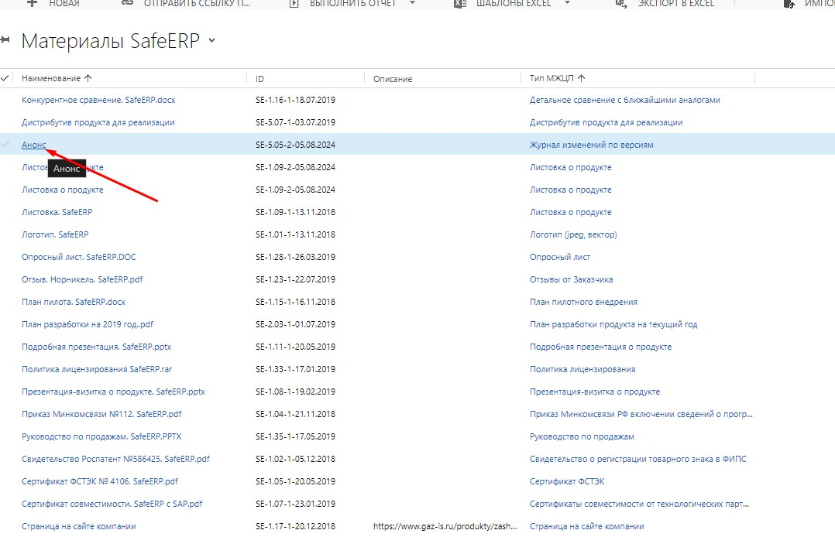Screen dimensions: 835x537
Task: Open type План пилотного внедрения
Action: (584, 302)
